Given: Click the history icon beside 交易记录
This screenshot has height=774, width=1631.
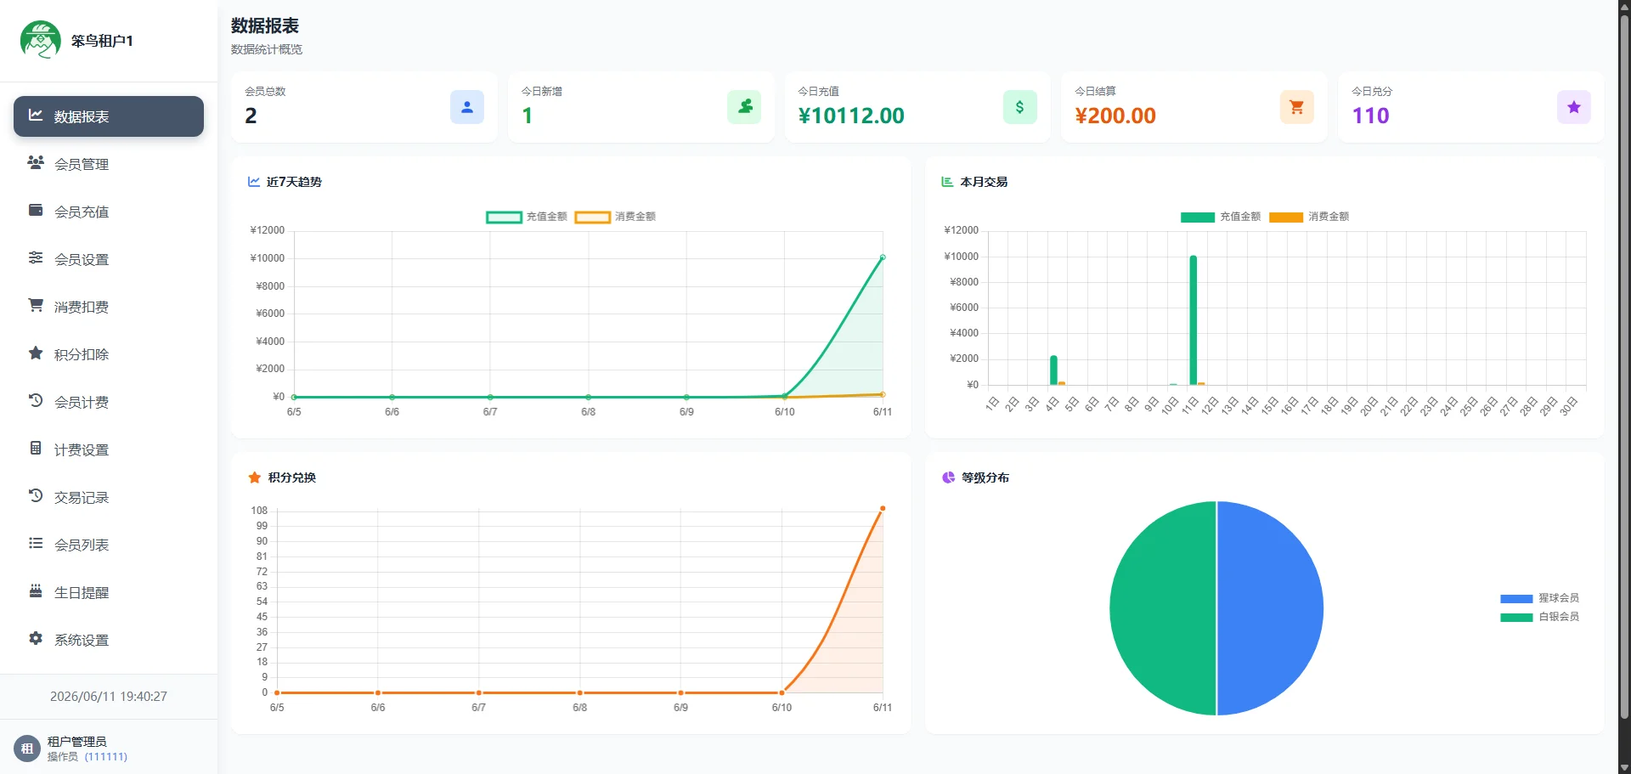Looking at the screenshot, I should (36, 495).
